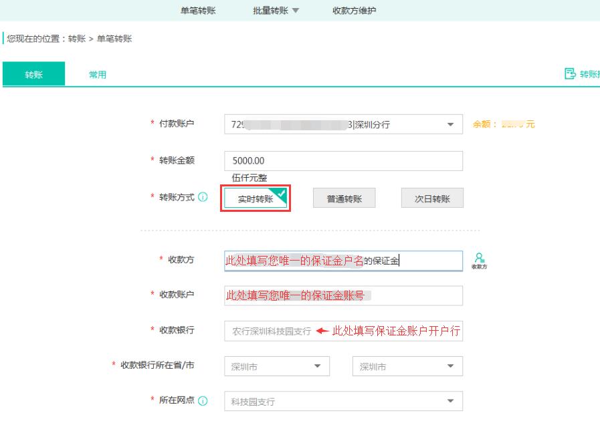The width and height of the screenshot is (600, 435).
Task: Click info icon next to 转账方式
Action: (x=203, y=197)
